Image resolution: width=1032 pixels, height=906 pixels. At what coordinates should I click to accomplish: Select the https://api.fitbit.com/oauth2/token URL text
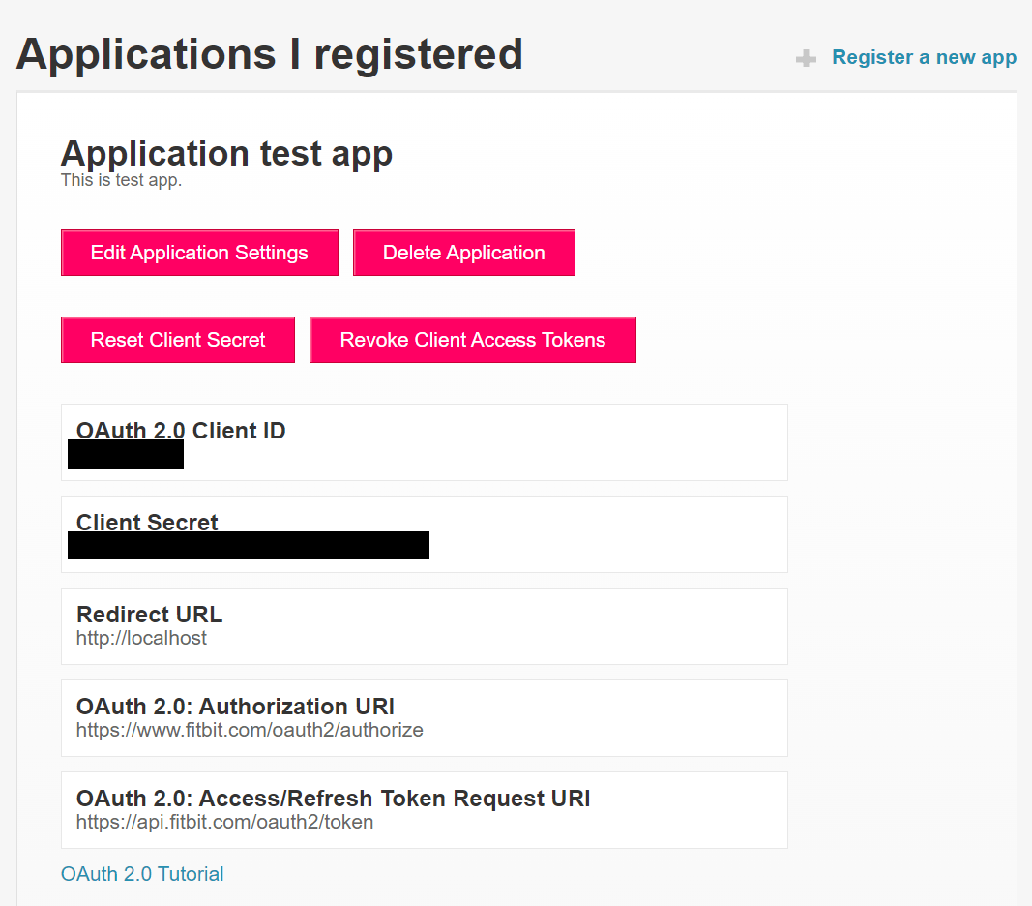click(x=224, y=822)
